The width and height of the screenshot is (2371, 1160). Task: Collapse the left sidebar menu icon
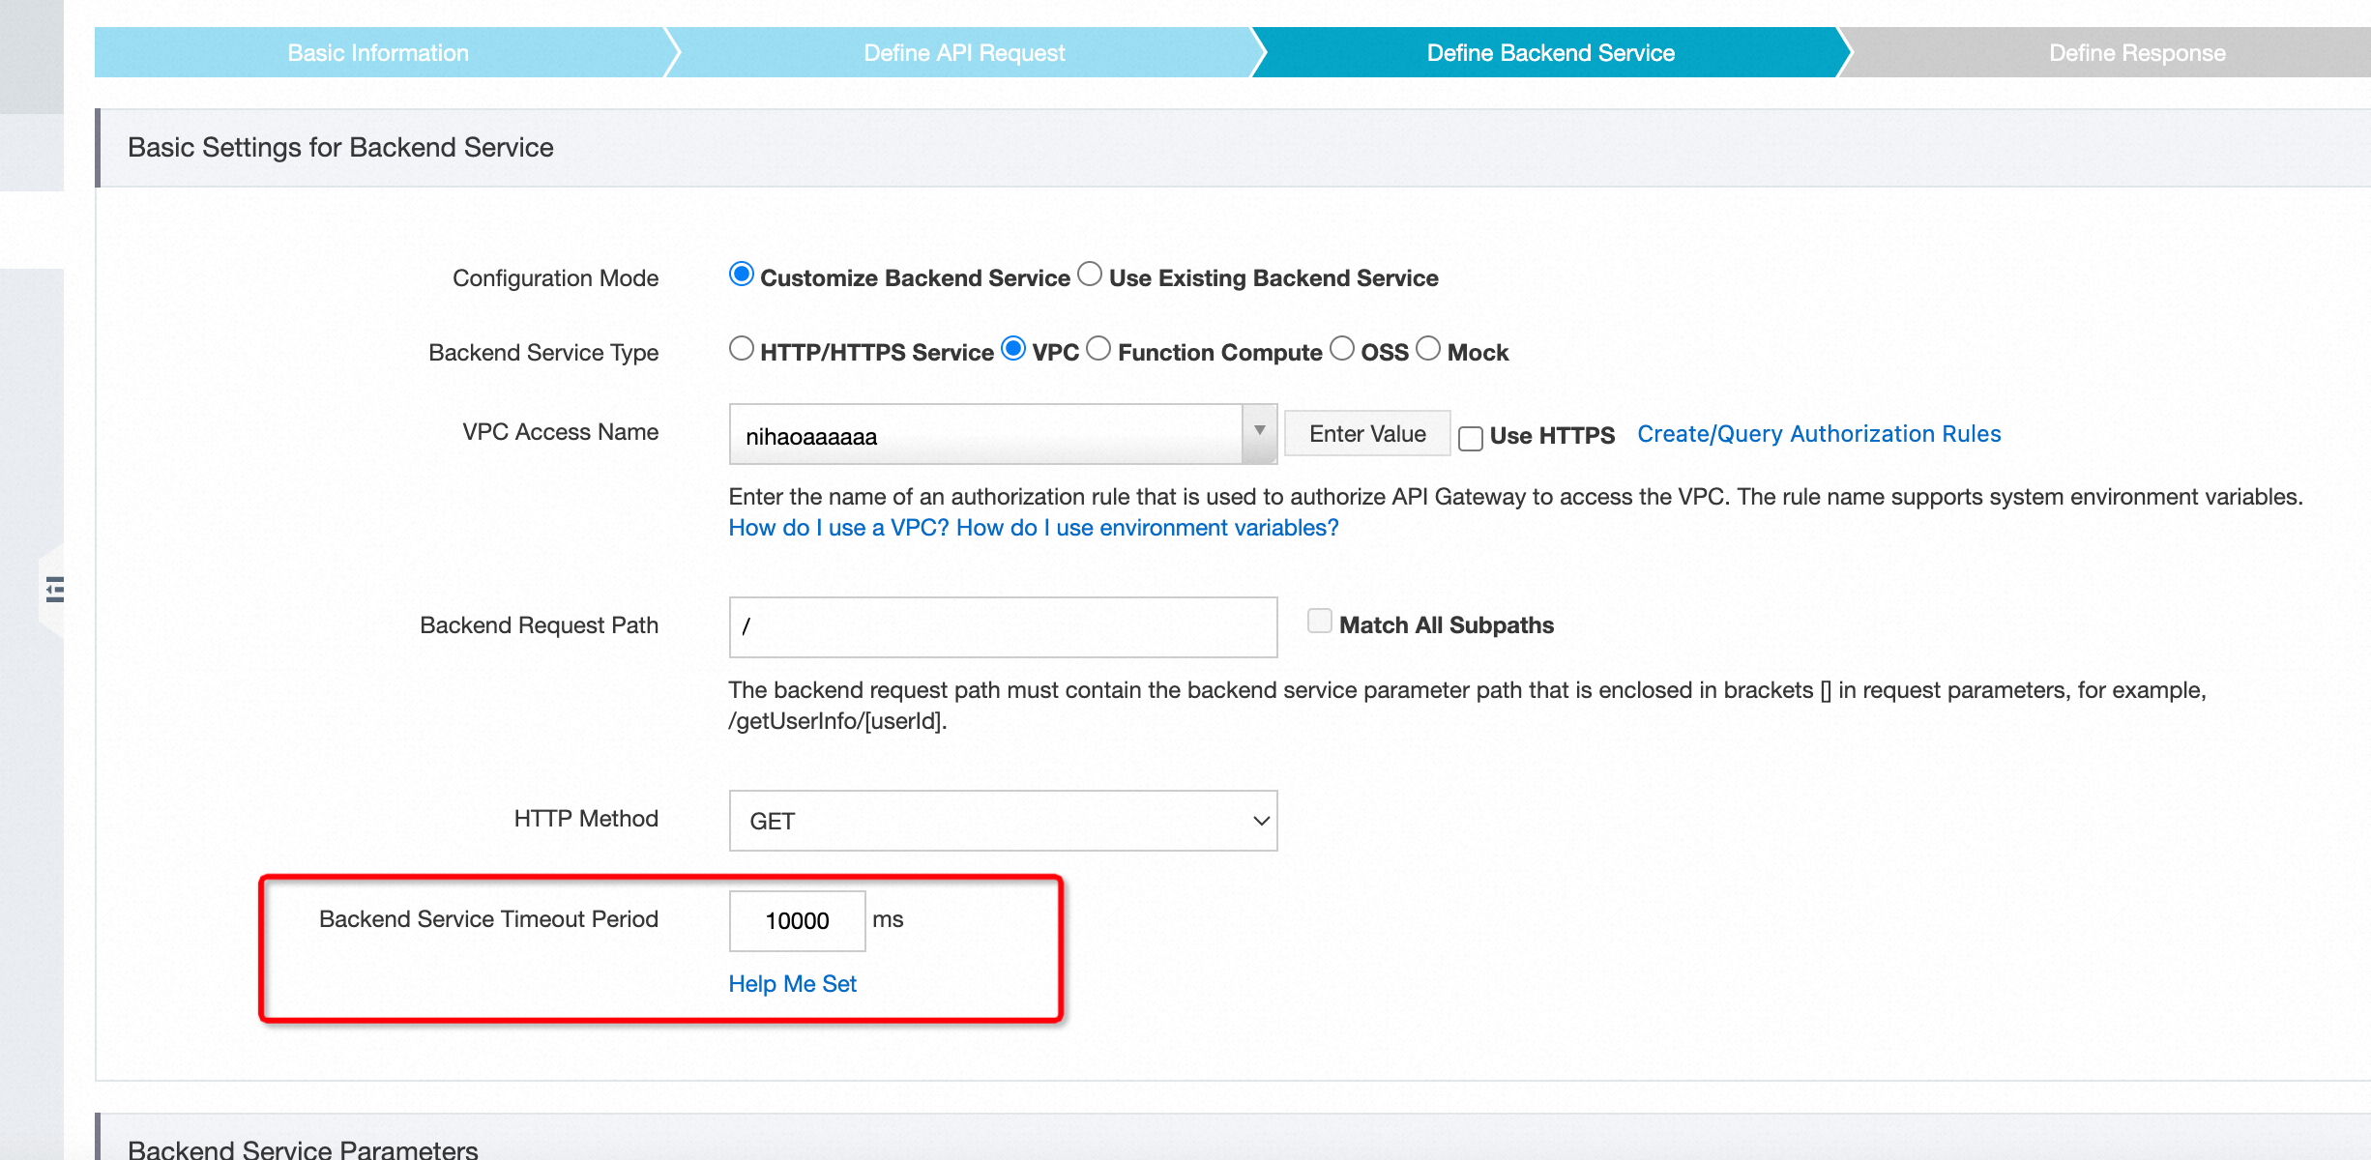click(x=54, y=589)
